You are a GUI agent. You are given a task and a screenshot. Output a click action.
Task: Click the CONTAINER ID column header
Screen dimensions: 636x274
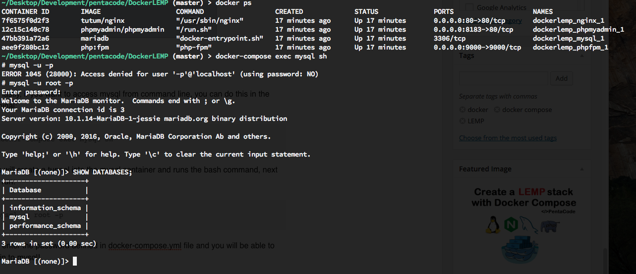(25, 11)
